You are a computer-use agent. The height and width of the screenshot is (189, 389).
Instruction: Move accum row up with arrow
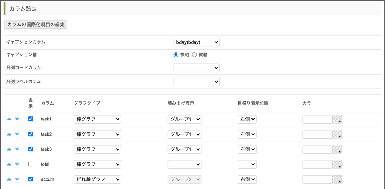9,179
